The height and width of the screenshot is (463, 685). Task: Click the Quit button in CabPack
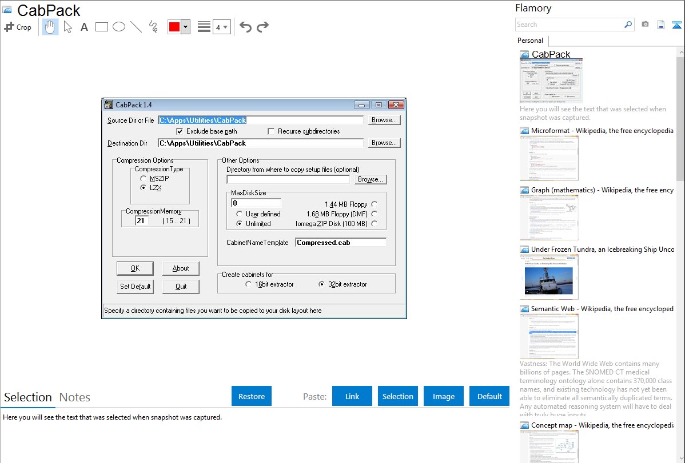[181, 287]
